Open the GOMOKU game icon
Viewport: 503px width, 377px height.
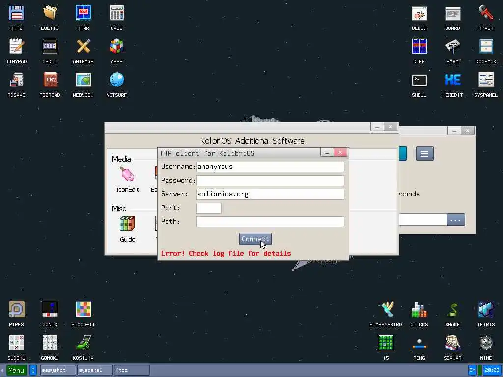pos(50,343)
